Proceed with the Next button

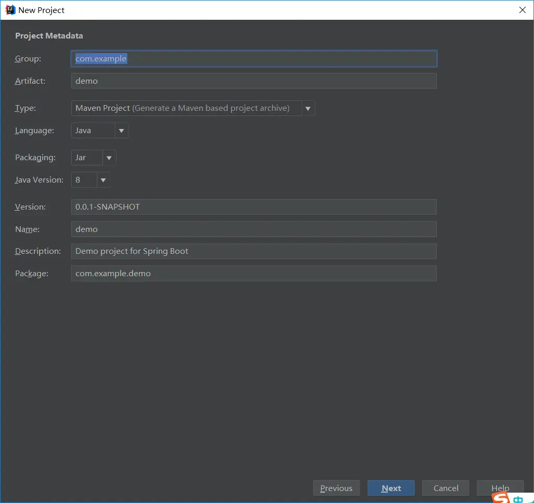pyautogui.click(x=391, y=488)
